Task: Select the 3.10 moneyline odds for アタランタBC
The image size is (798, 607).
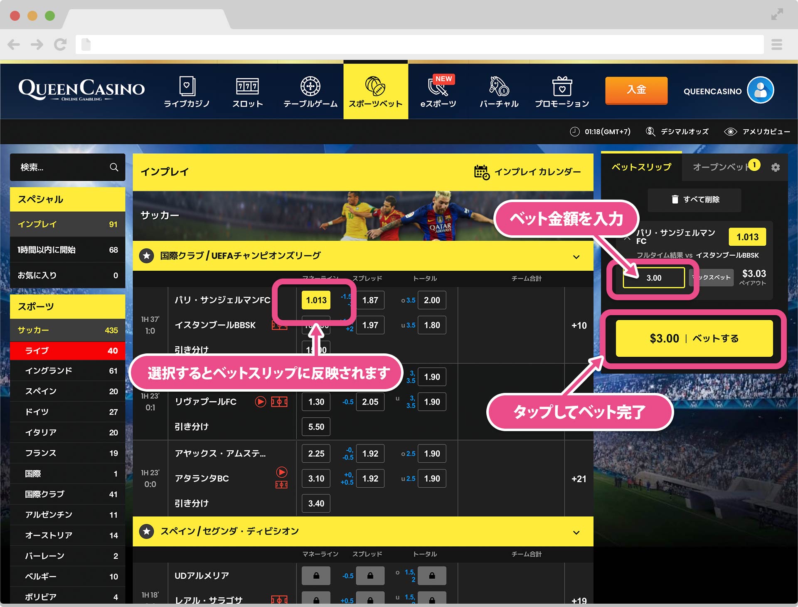Action: pos(316,479)
